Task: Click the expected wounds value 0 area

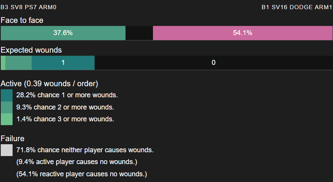Action: [x=214, y=63]
